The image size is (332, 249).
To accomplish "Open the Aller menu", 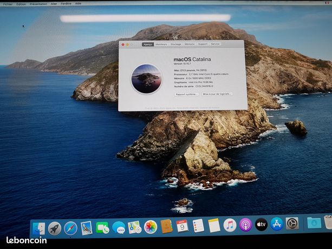I will pos(54,4).
